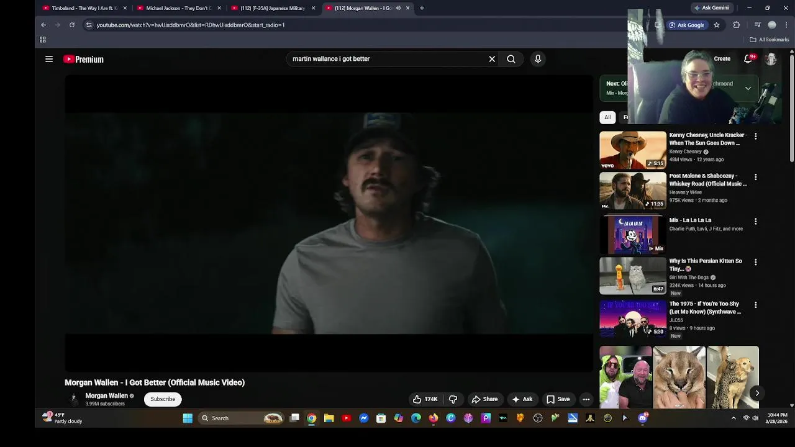Click the magnifier search button
The image size is (795, 447).
pyautogui.click(x=511, y=59)
